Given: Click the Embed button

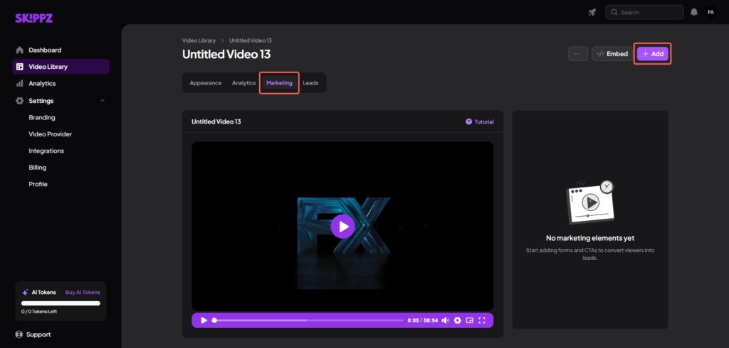Looking at the screenshot, I should click(x=612, y=54).
